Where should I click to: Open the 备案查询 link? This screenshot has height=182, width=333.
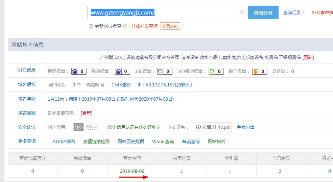click(191, 141)
